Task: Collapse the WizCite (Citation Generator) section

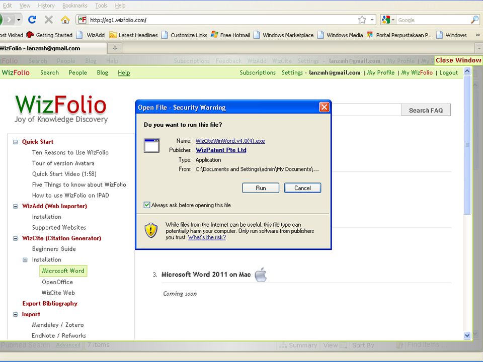Action: (15, 238)
